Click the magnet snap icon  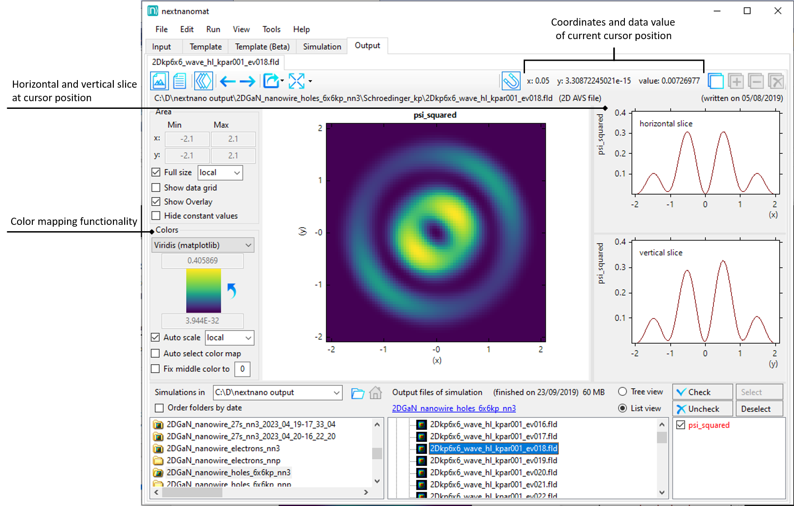511,81
